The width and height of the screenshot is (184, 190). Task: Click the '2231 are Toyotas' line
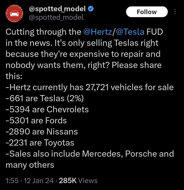(x=40, y=143)
